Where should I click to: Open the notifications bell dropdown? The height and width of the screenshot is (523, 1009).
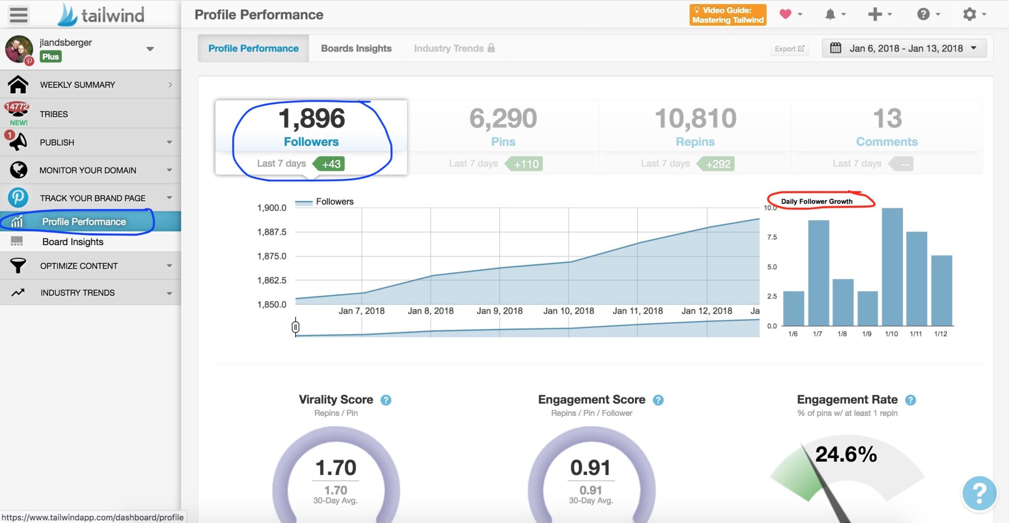(x=835, y=14)
